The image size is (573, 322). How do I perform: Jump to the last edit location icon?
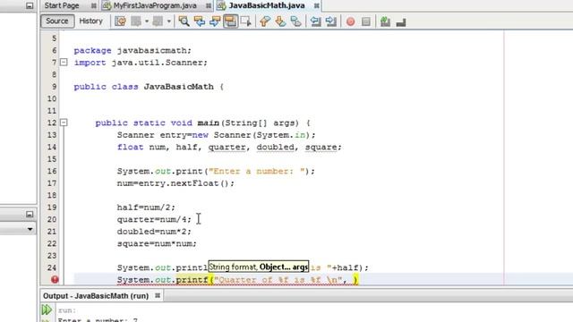coord(120,21)
